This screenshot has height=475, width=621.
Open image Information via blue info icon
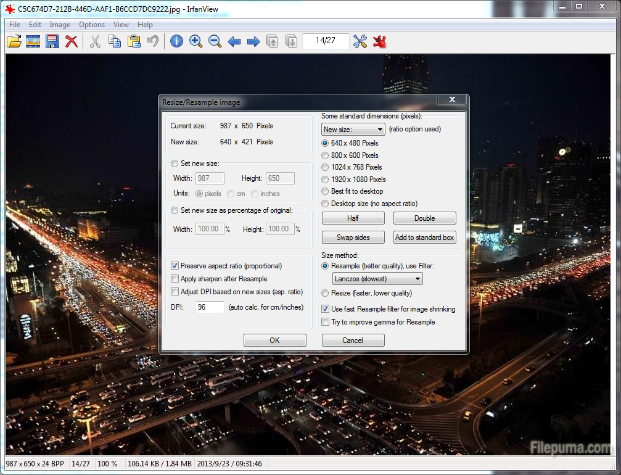coord(176,41)
